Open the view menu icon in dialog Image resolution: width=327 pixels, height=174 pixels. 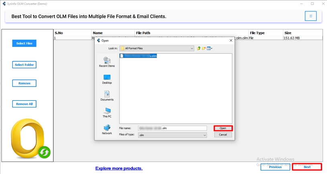coord(209,49)
